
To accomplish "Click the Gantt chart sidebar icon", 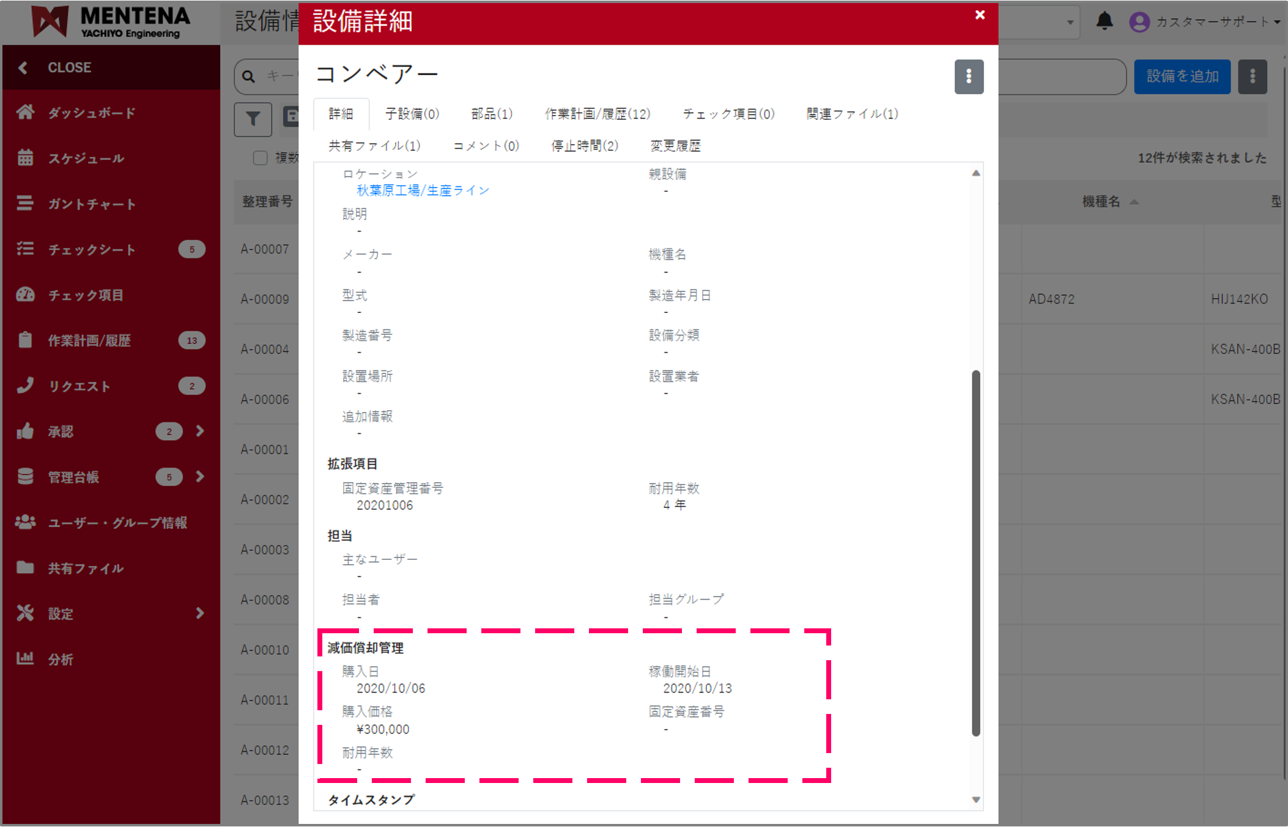I will (25, 203).
